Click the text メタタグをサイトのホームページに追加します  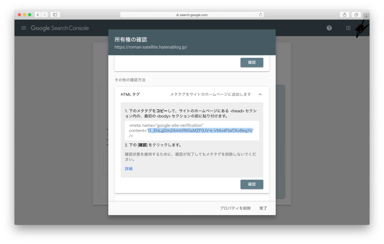[x=211, y=94]
